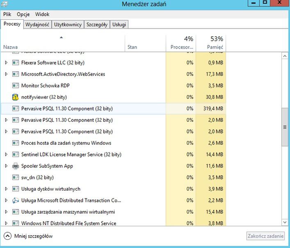Click the Zakończ zadanie button
The height and width of the screenshot is (248, 290).
pos(265,236)
